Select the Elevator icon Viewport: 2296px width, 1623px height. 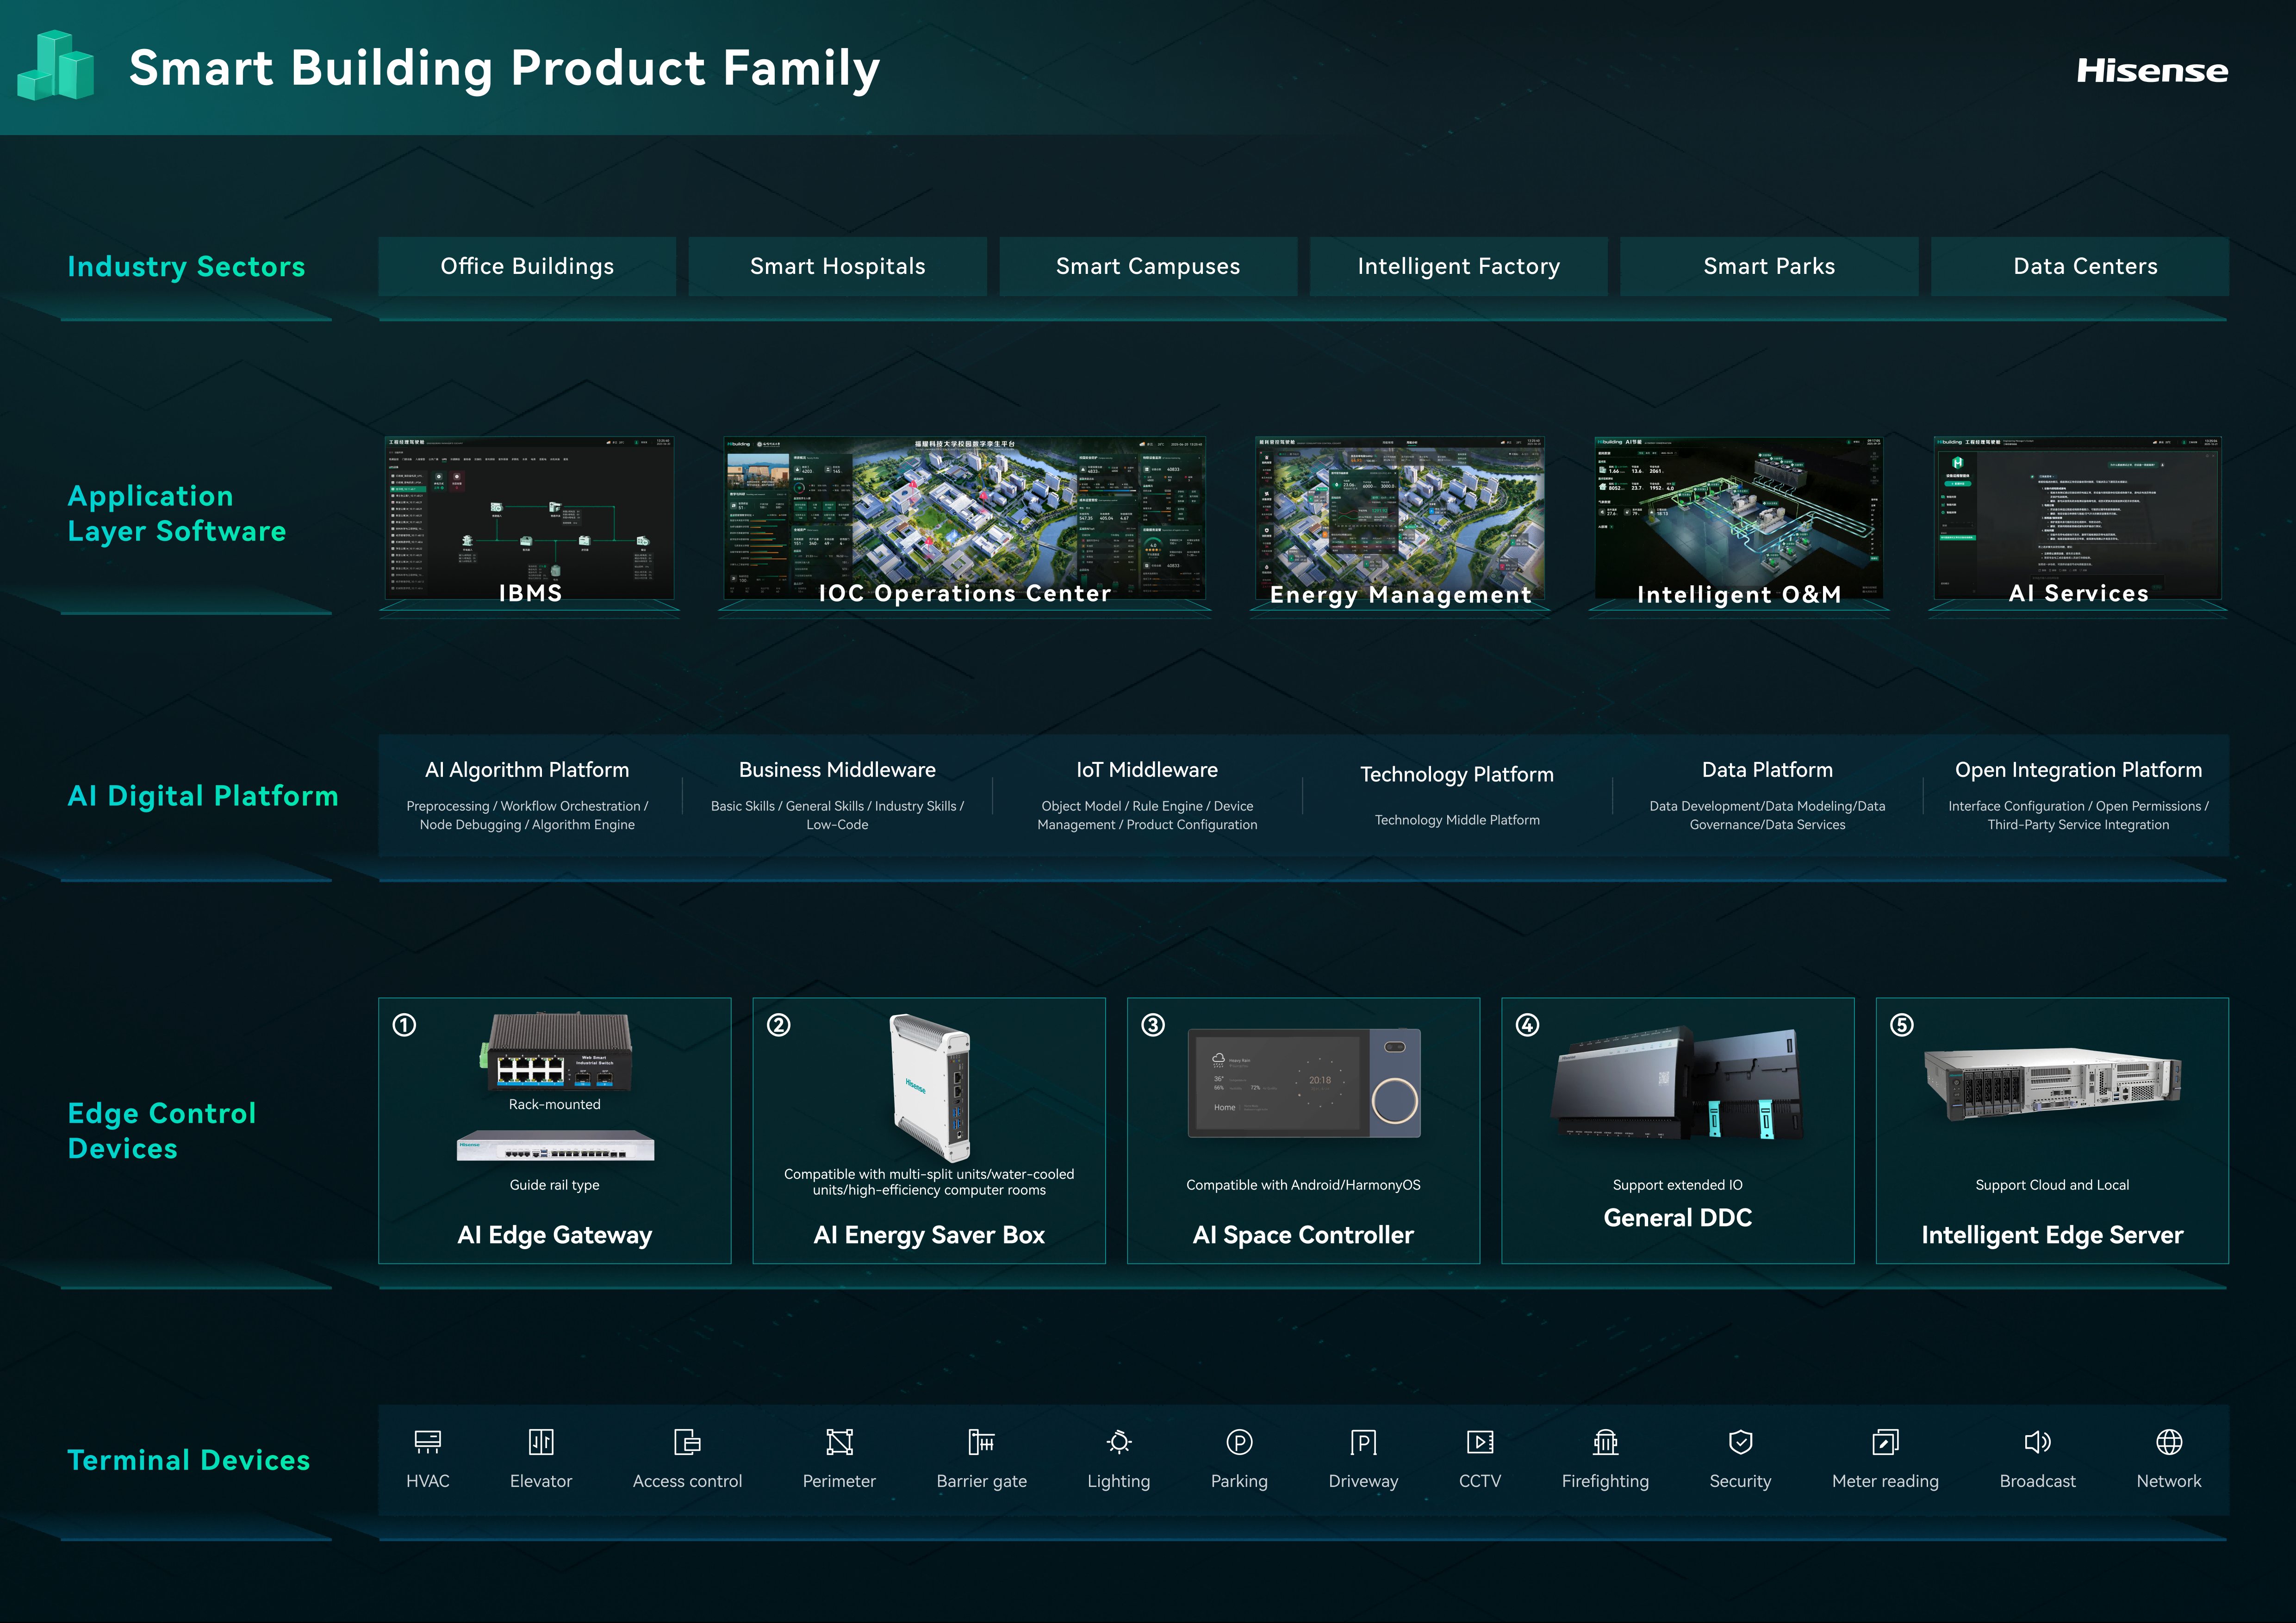(x=541, y=1441)
